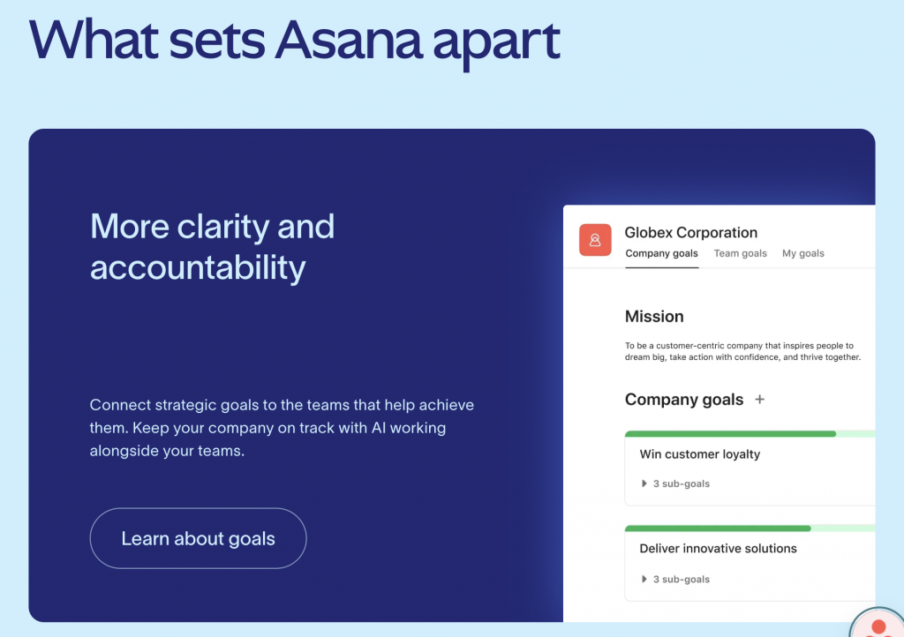Click the plus icon beside Company goals
The width and height of the screenshot is (904, 637).
coord(759,399)
